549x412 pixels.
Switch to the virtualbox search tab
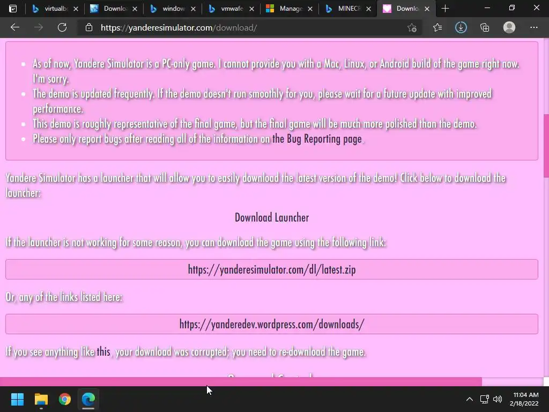(55, 9)
